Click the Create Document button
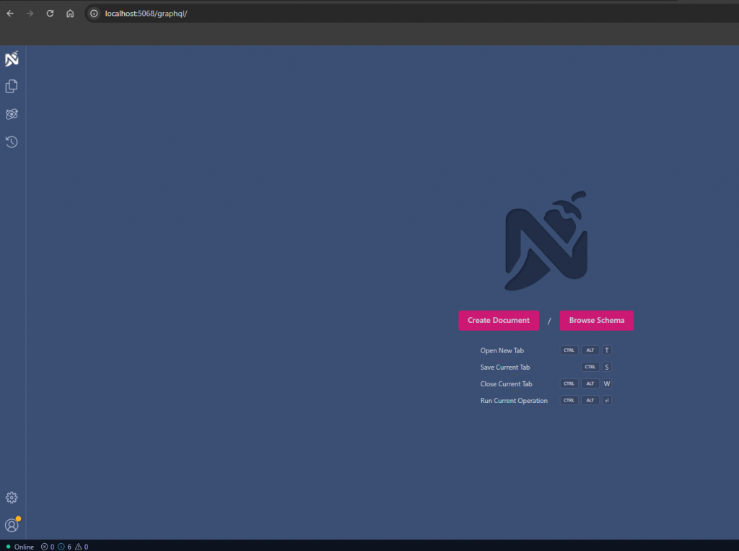Viewport: 739px width, 551px height. click(499, 321)
